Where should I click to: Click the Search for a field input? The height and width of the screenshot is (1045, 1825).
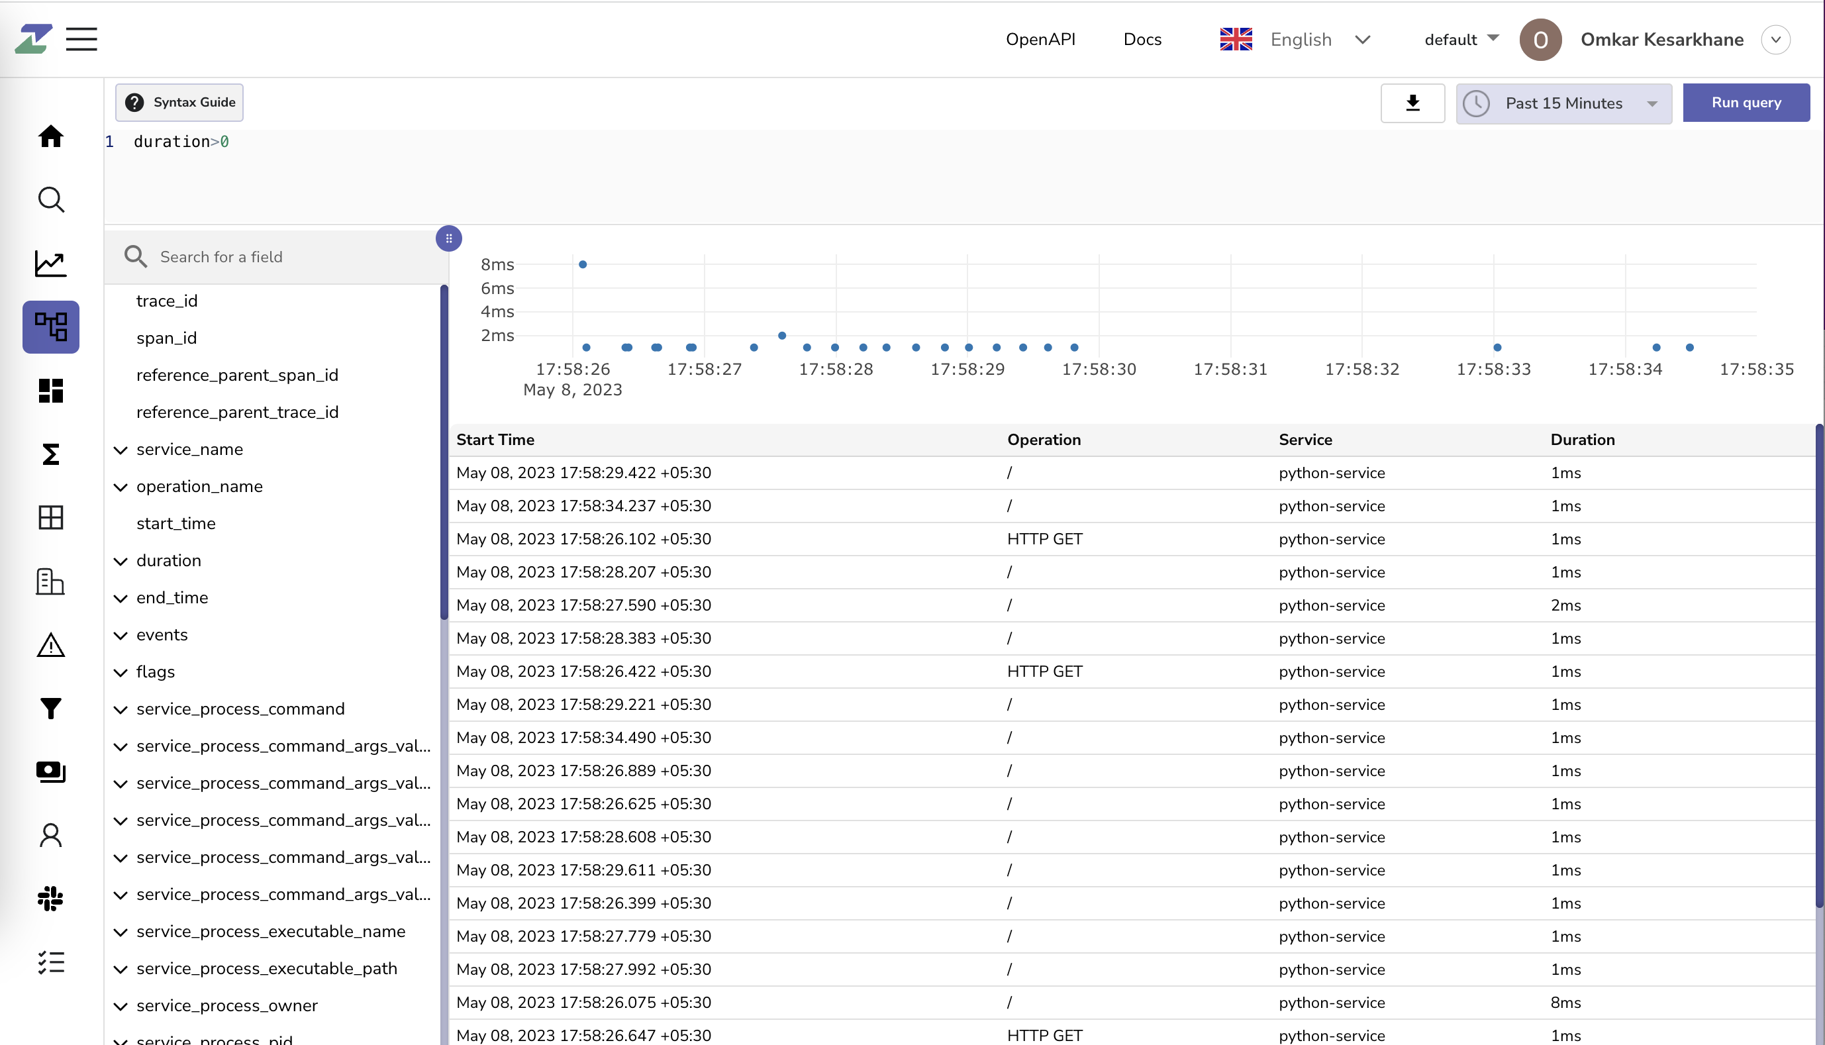pos(276,256)
